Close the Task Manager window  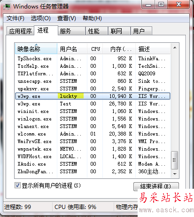pyautogui.click(x=178, y=4)
